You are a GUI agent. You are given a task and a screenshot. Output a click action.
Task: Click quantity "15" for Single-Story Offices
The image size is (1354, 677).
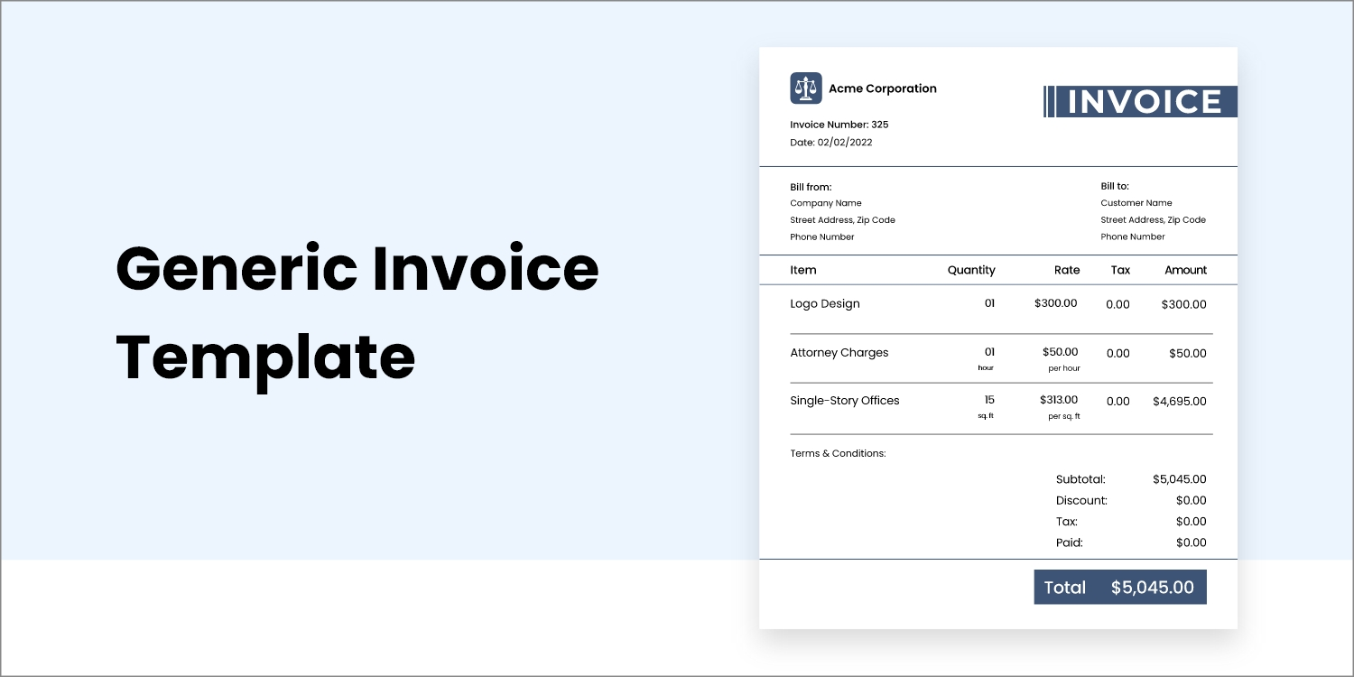(989, 400)
